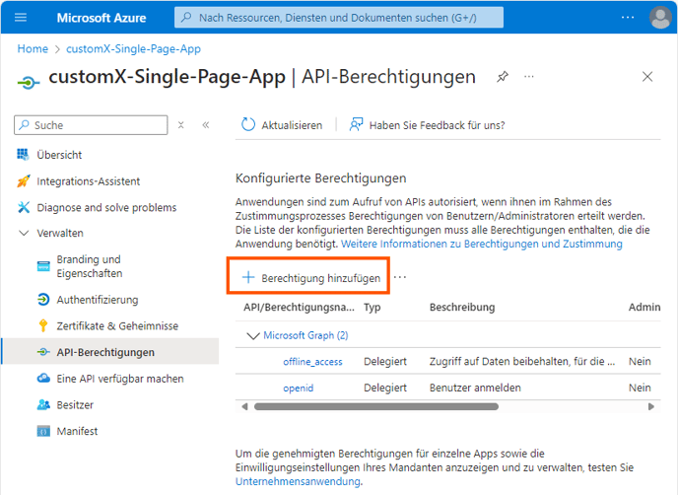Click the Eine API verfügbar machen cloud icon
This screenshot has width=678, height=495.
pyautogui.click(x=43, y=379)
